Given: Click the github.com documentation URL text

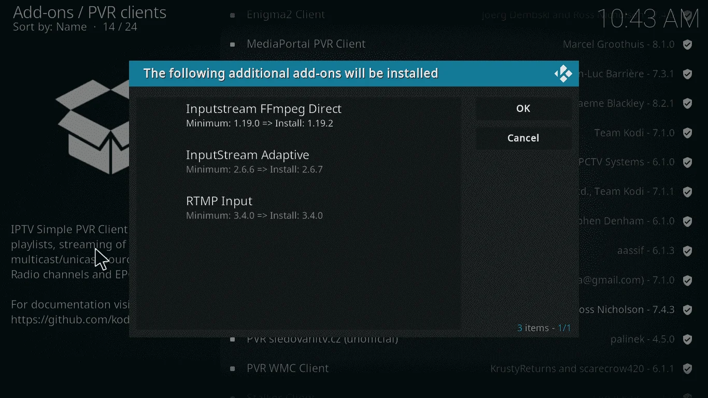Looking at the screenshot, I should click(x=69, y=320).
